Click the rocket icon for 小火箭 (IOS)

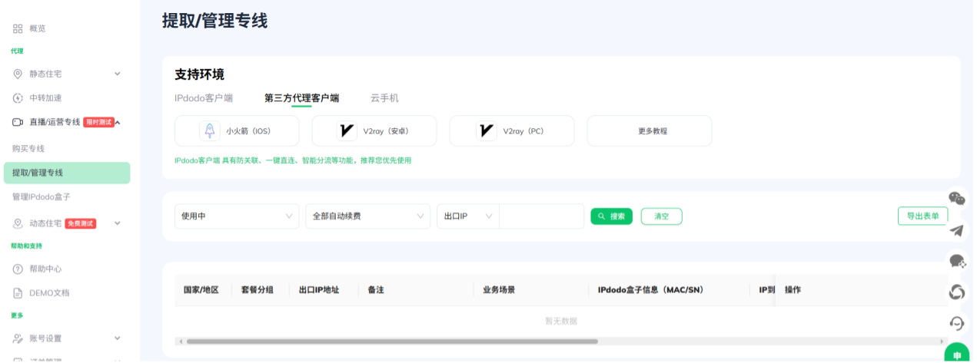pyautogui.click(x=210, y=131)
